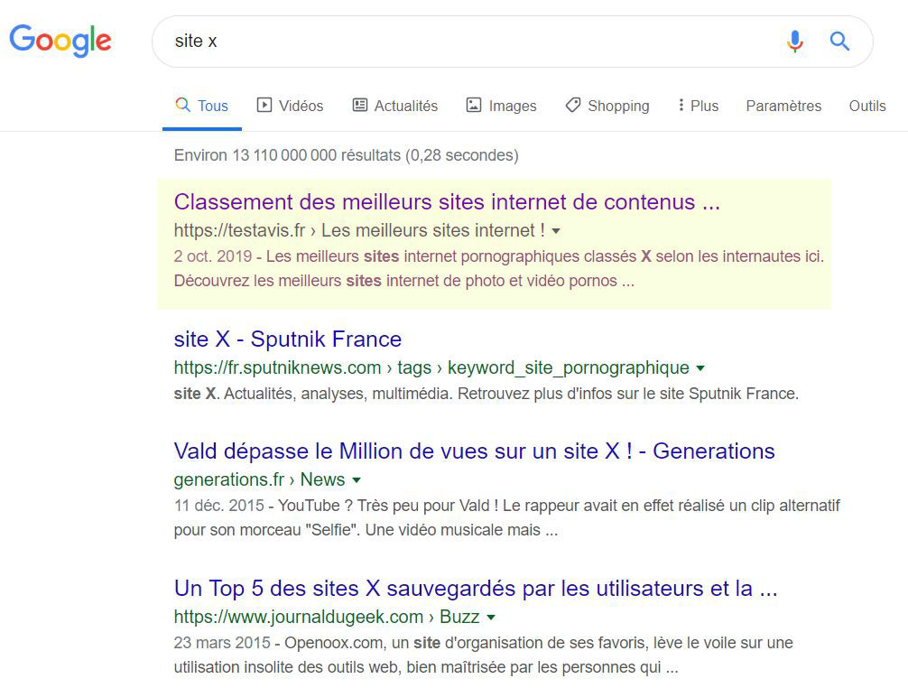Open the Shopping tab
Viewport: 908px width, 688px height.
(x=607, y=106)
